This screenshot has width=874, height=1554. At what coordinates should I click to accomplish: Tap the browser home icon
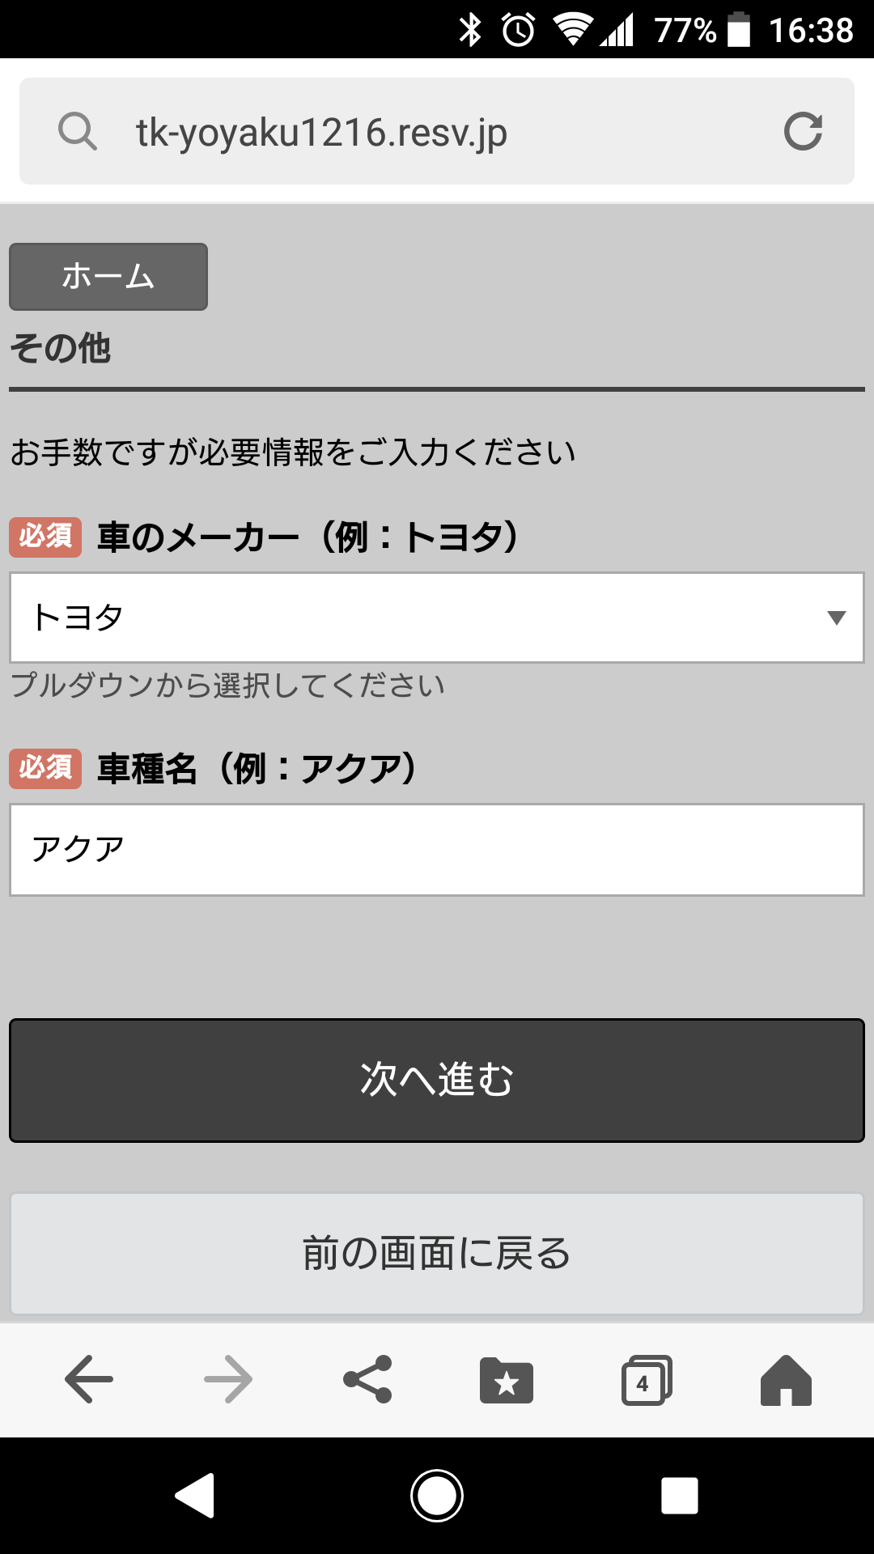coord(785,1379)
